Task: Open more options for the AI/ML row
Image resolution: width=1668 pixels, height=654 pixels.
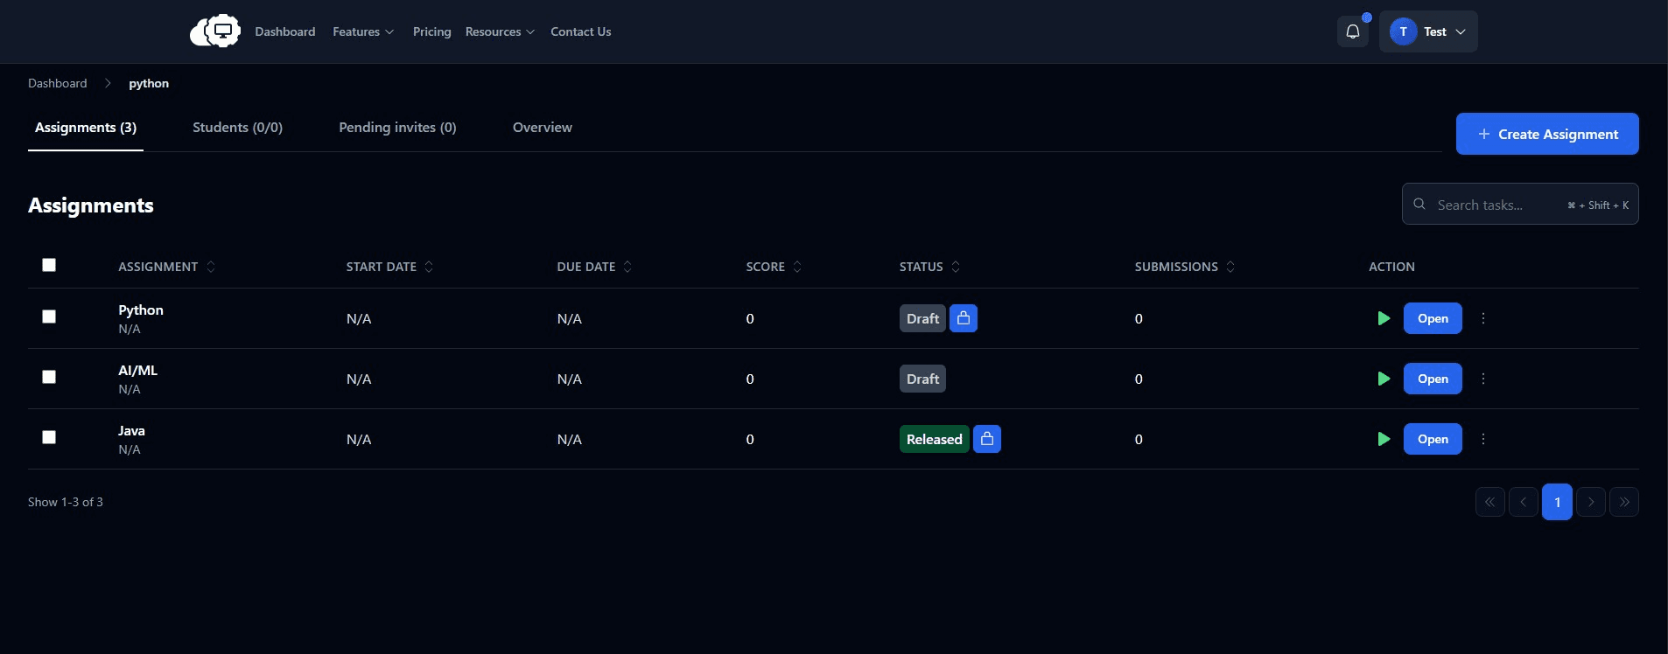Action: (x=1483, y=379)
